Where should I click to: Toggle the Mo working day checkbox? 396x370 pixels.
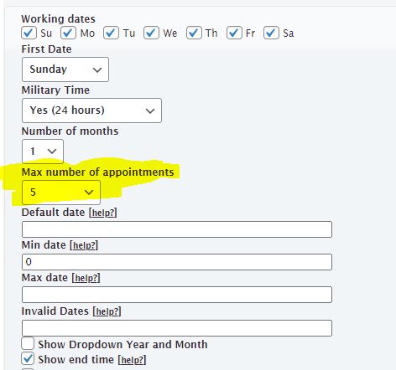pyautogui.click(x=68, y=33)
